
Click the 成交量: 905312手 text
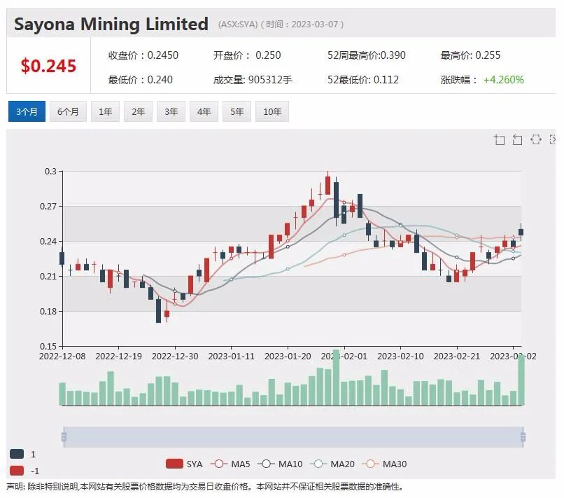[253, 80]
